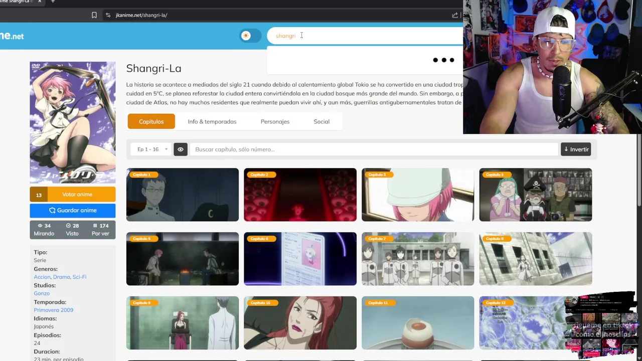Open the Capitulo 6 thumbnail

300,259
